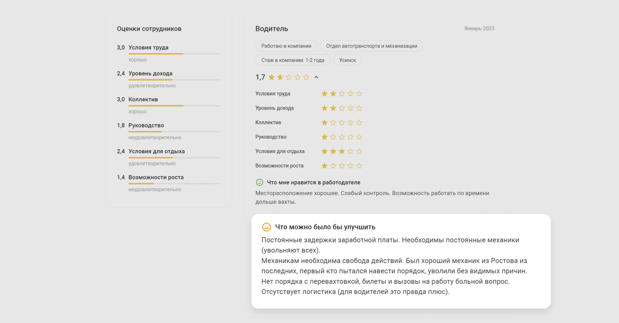
Task: Click "Уровень дохода" label in employee ratings
Action: pos(151,73)
